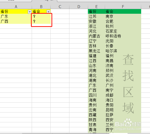Select the 河北 cell
150x134 pixels.
tap(96, 31)
